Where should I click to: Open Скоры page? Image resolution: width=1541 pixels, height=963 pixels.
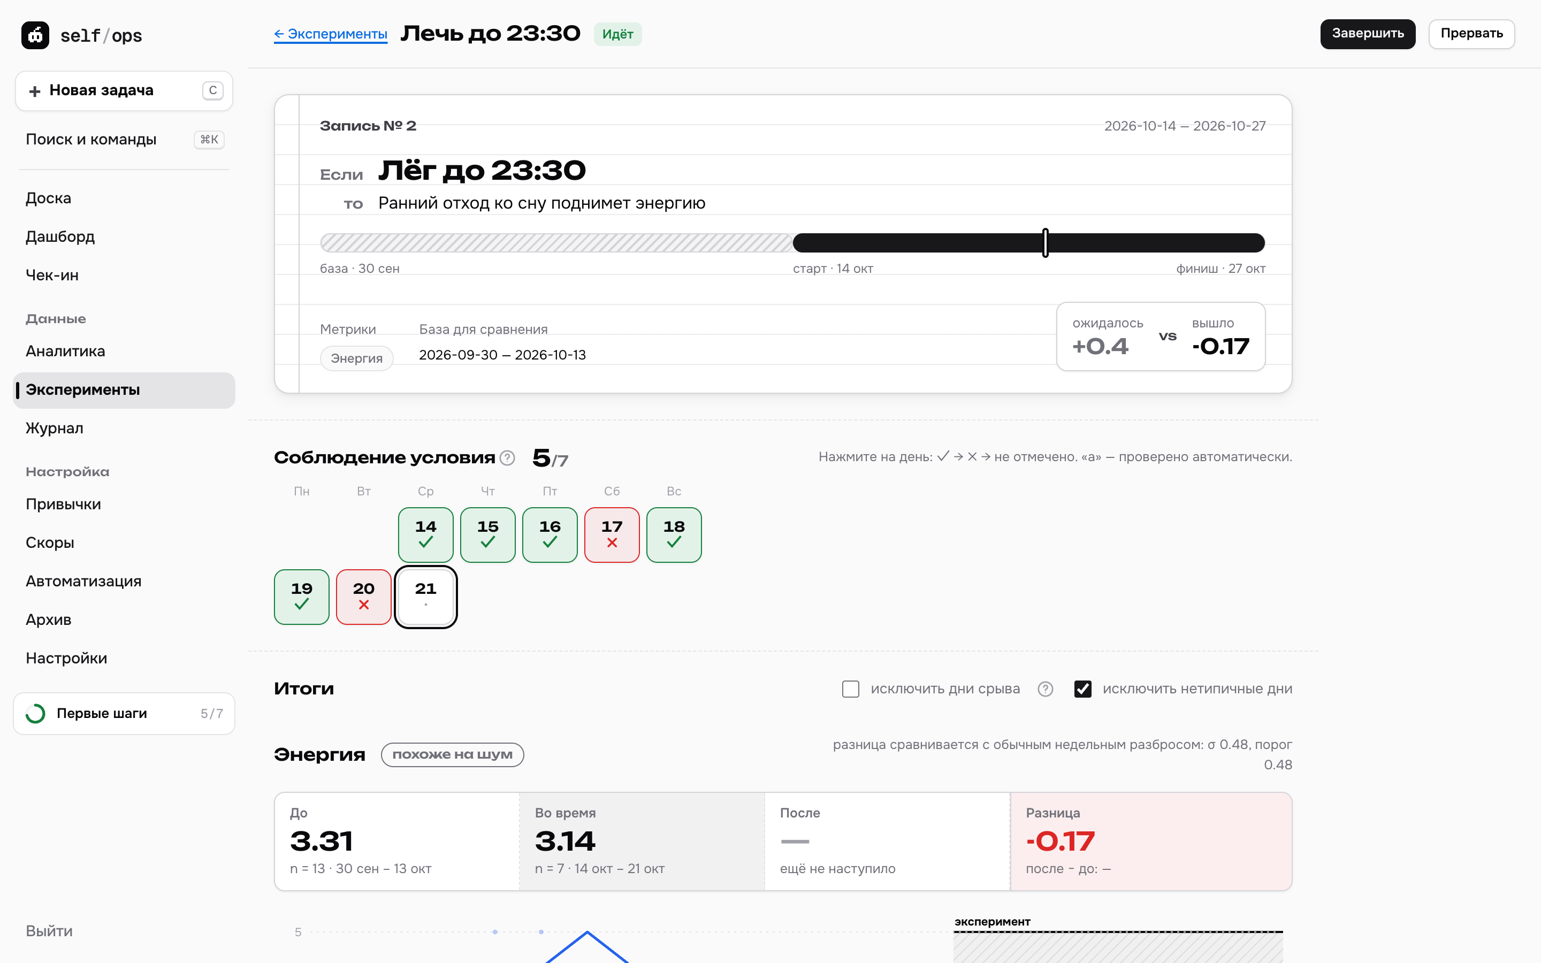coord(124,542)
